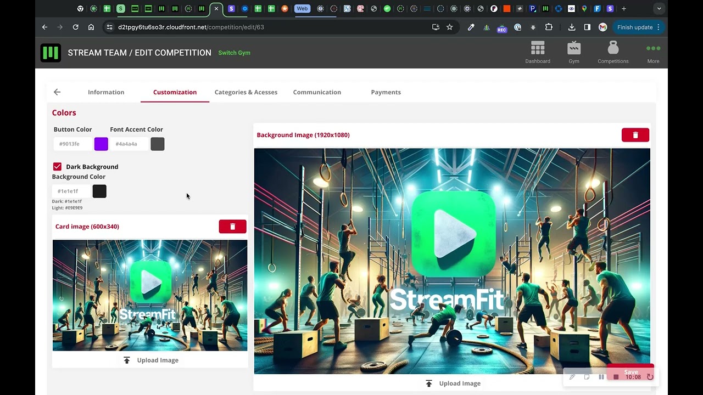Go to browser home page icon
Screen dimensions: 703x395
point(91,27)
